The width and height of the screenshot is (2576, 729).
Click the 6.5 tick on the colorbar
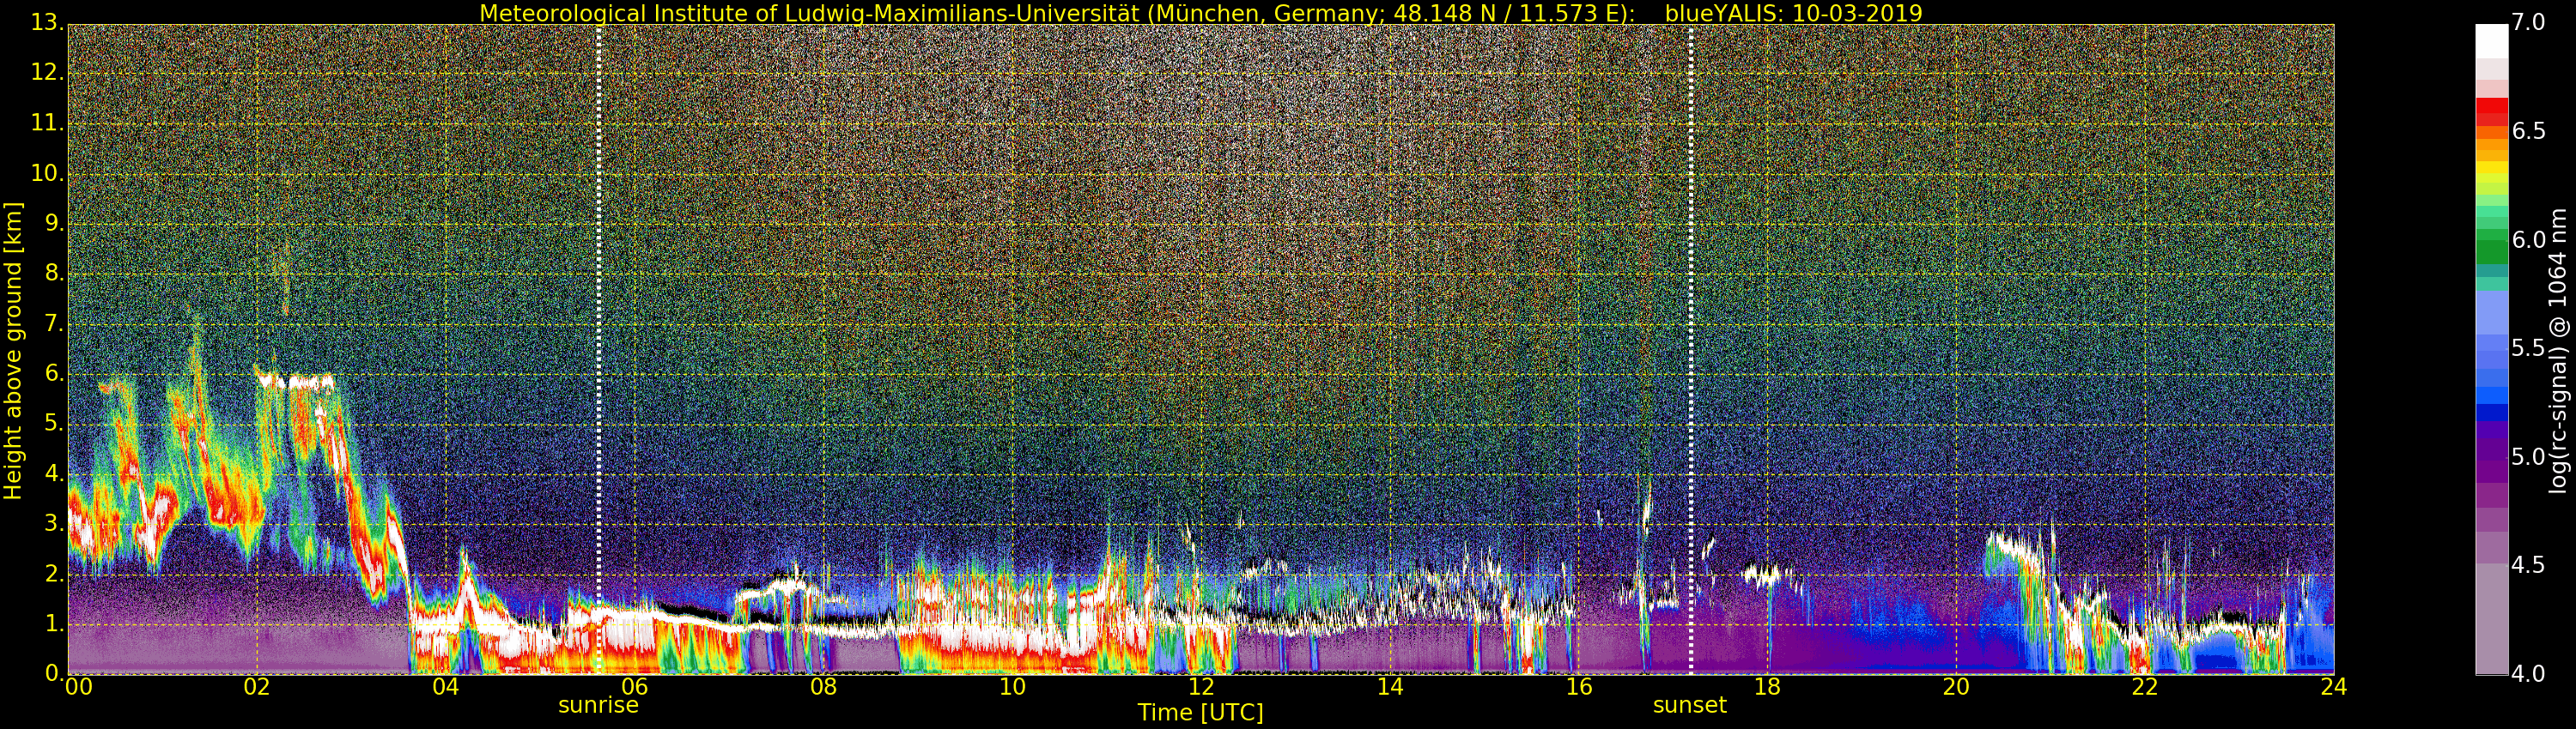coord(2528,132)
